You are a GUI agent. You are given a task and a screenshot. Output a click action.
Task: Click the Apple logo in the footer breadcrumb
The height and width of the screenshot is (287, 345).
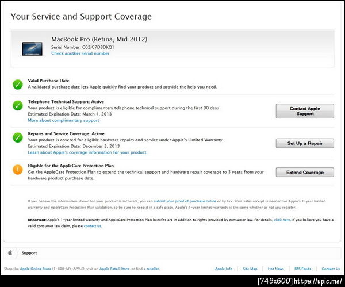click(x=10, y=253)
